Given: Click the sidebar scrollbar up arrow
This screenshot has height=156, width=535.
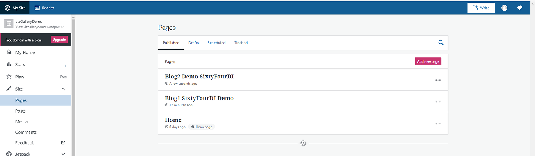Looking at the screenshot, I should pyautogui.click(x=73, y=17).
